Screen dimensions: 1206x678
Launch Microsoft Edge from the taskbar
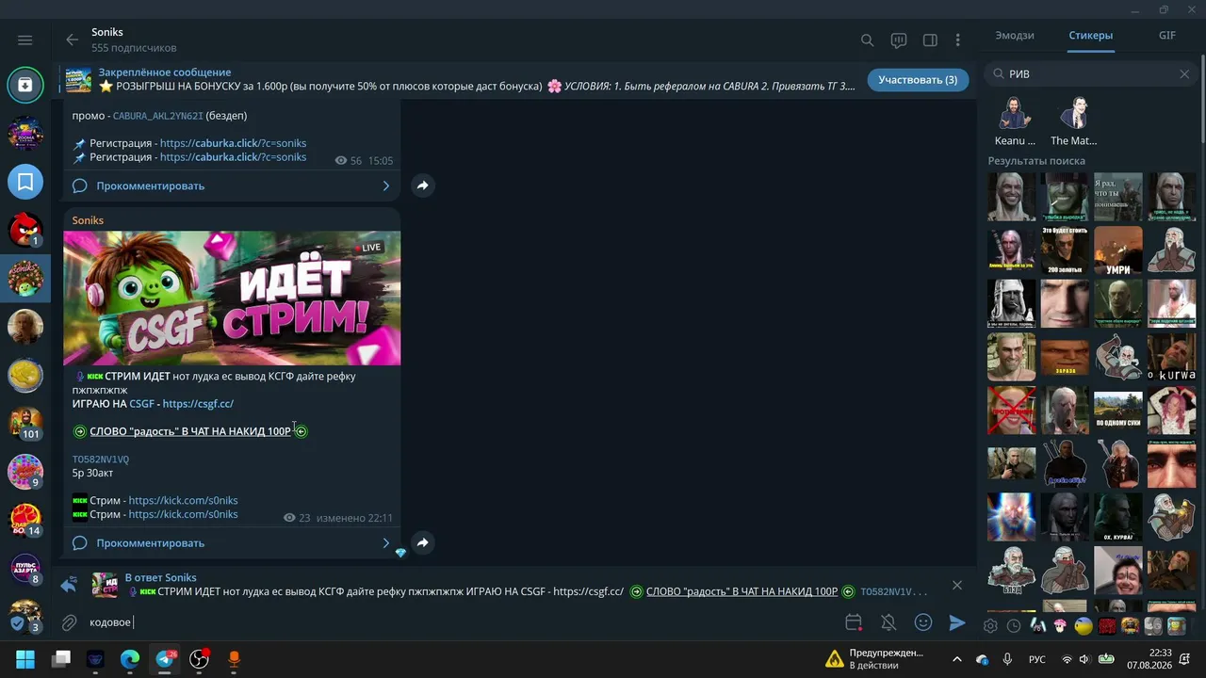coord(130,659)
